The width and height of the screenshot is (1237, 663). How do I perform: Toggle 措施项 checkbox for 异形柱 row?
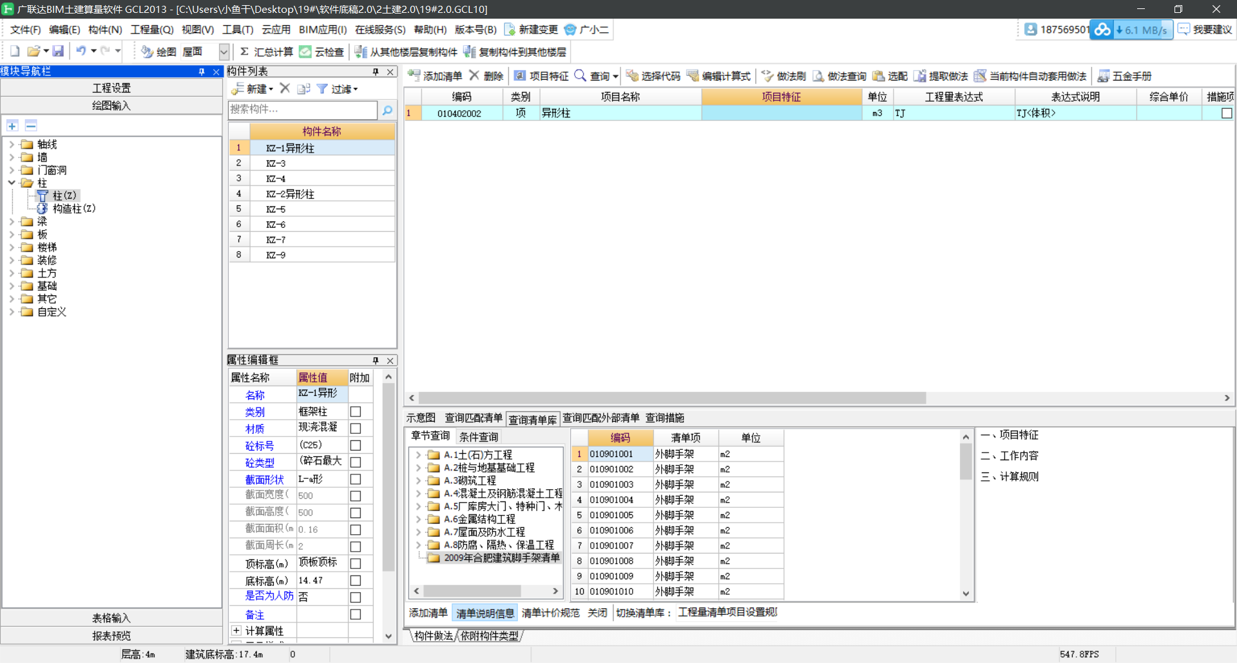1227,113
